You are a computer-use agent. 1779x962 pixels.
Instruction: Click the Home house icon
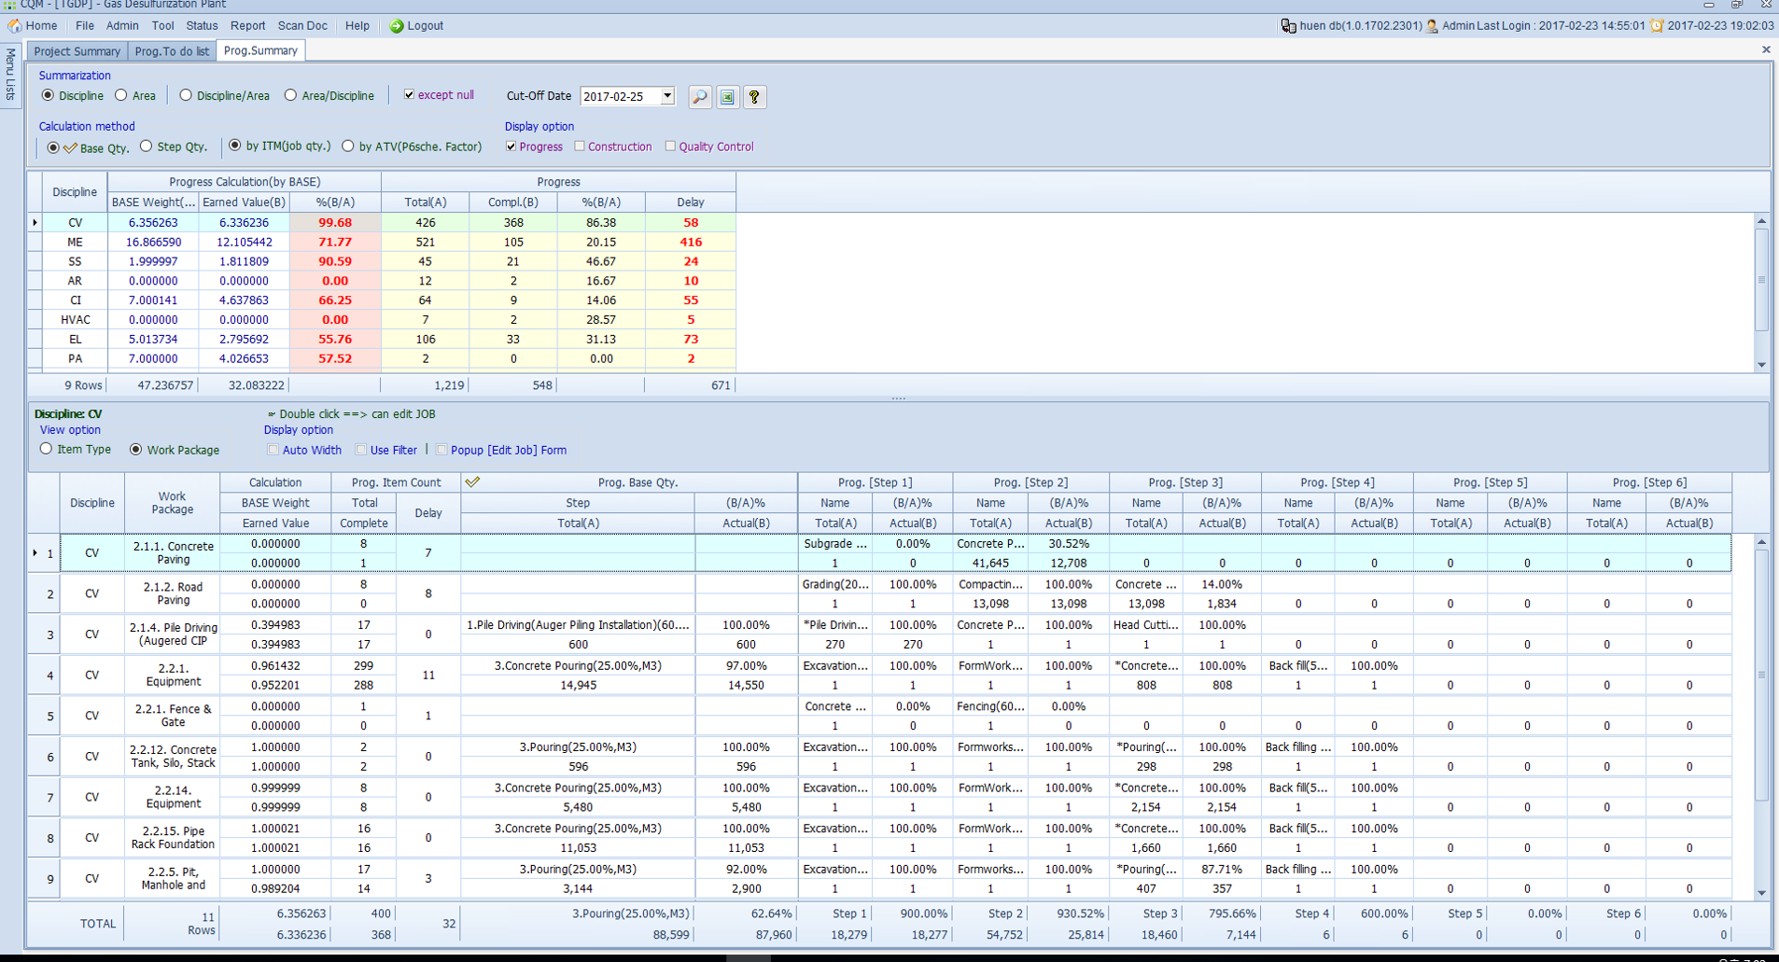[x=15, y=26]
